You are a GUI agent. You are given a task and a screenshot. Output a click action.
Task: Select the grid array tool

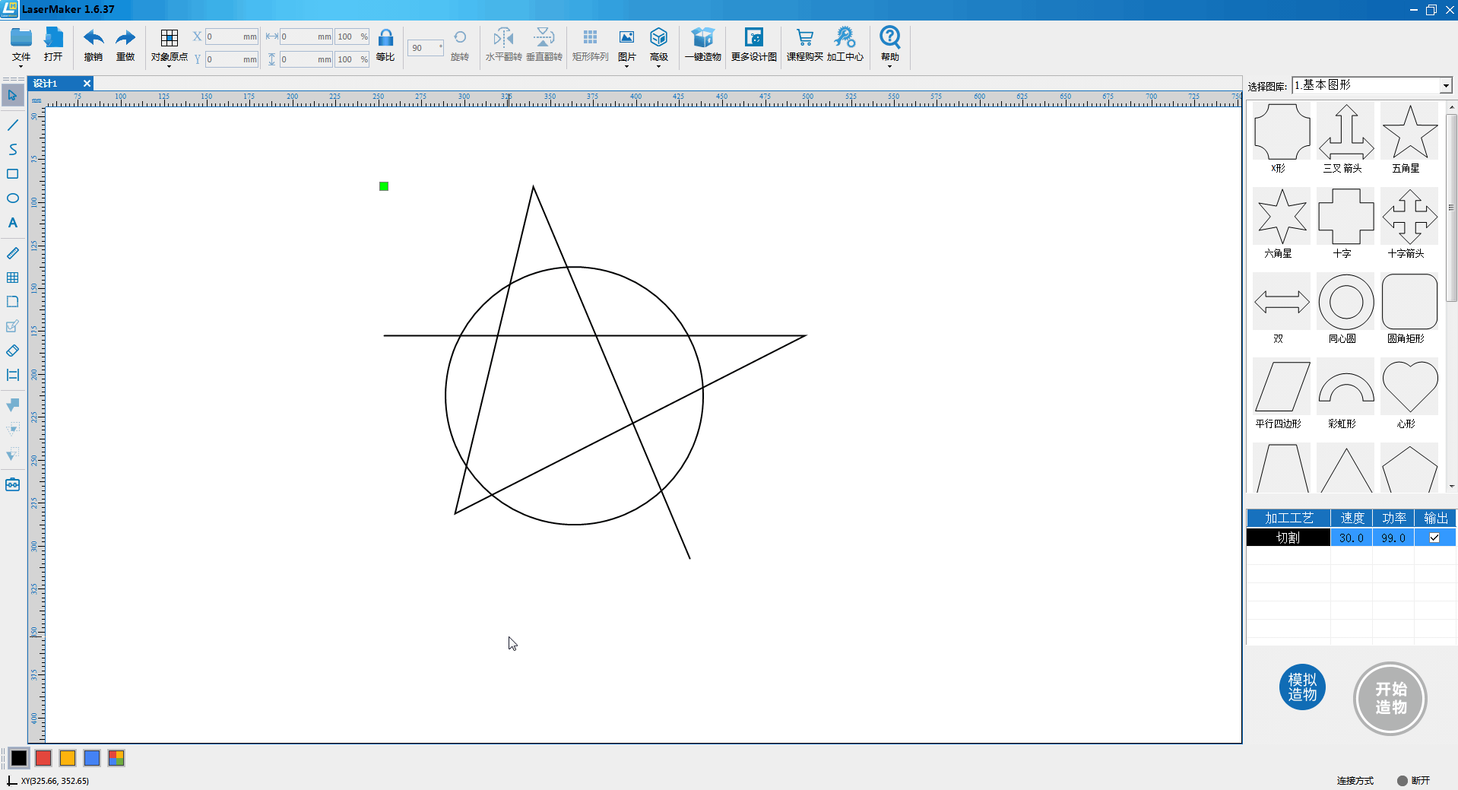pyautogui.click(x=12, y=278)
